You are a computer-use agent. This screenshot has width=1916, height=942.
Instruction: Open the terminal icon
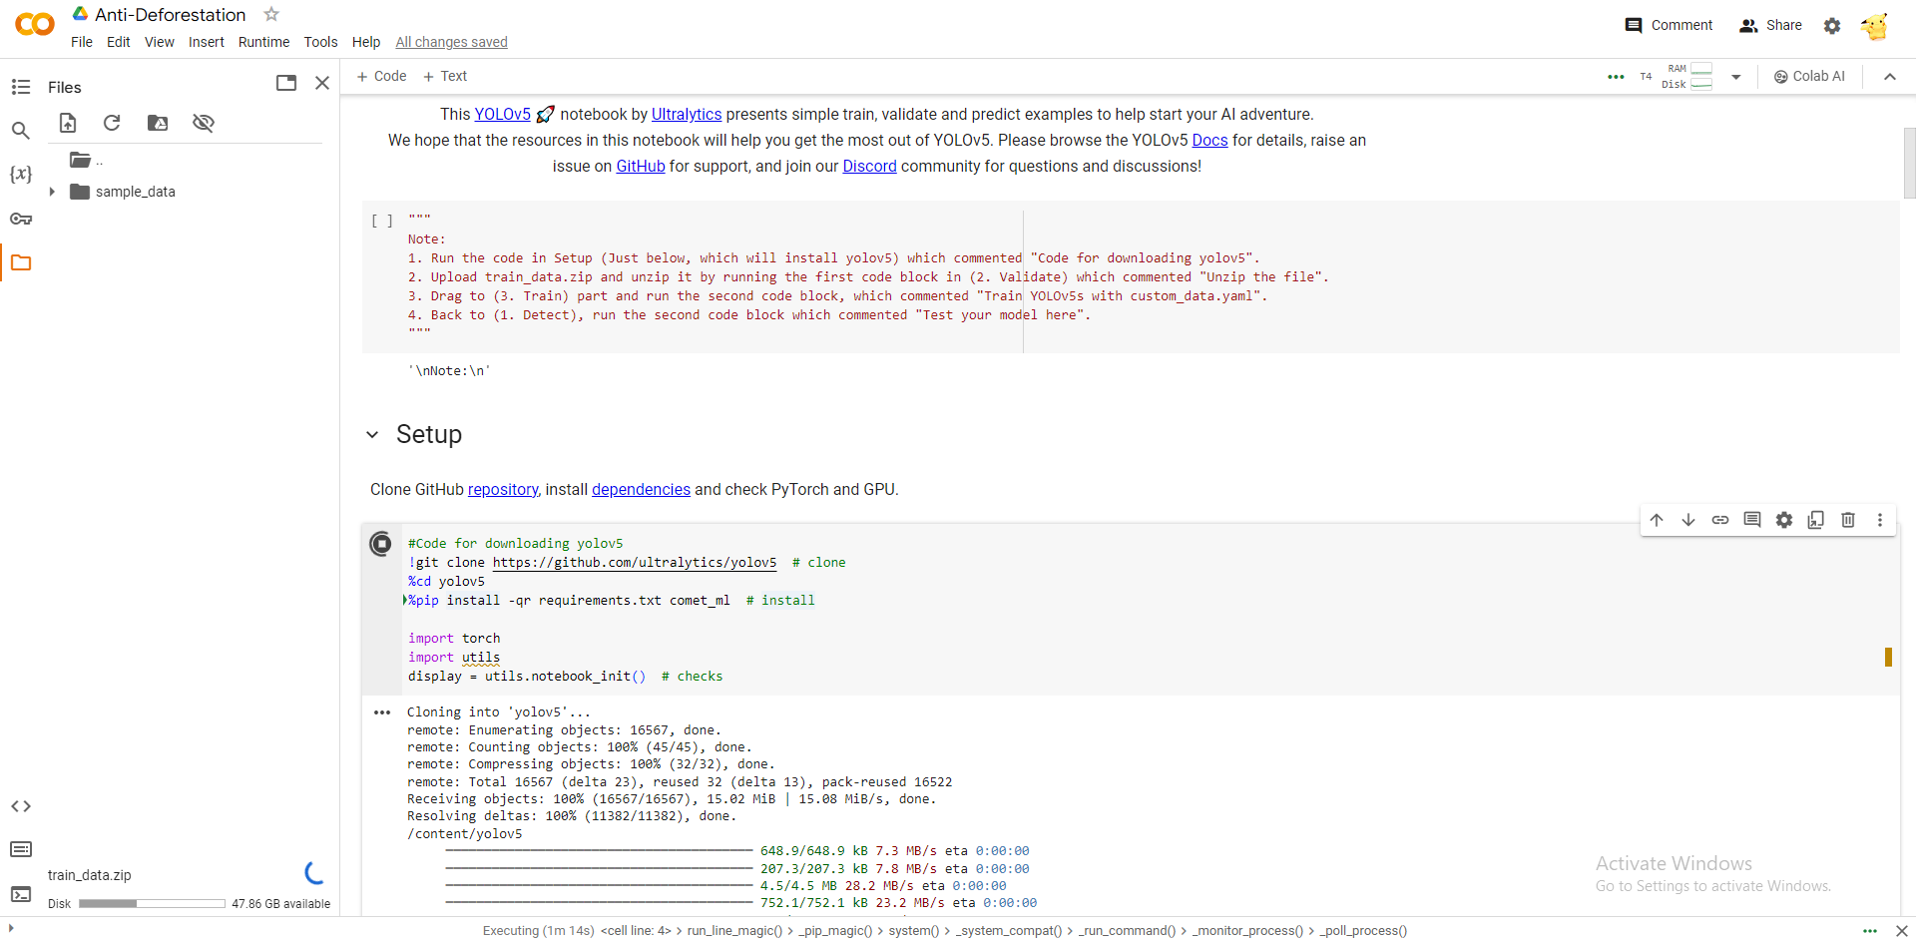(21, 894)
